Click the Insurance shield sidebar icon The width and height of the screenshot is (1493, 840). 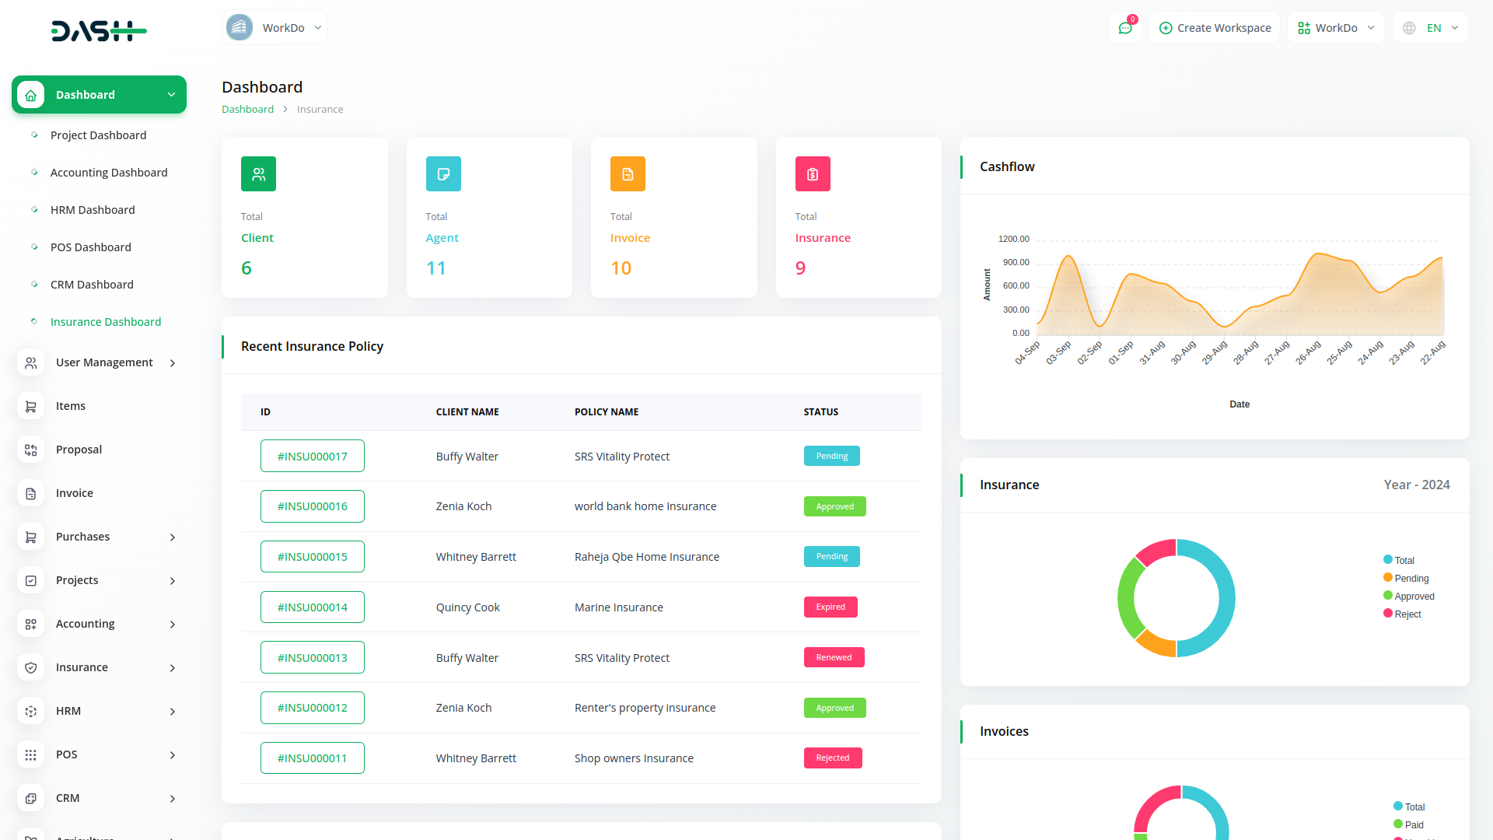tap(31, 667)
